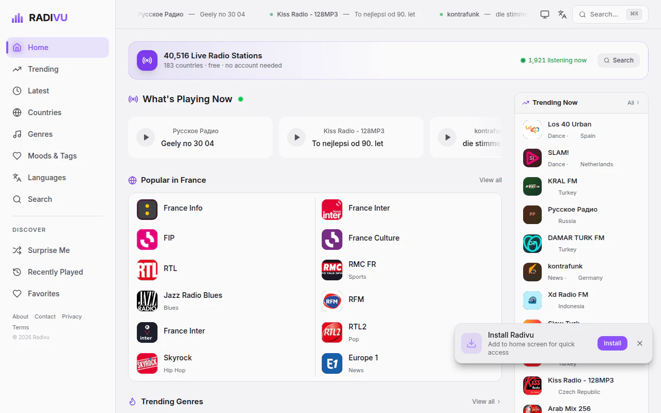Viewport: 661px width, 413px height.
Task: Click Search button in stations banner
Action: coord(619,60)
